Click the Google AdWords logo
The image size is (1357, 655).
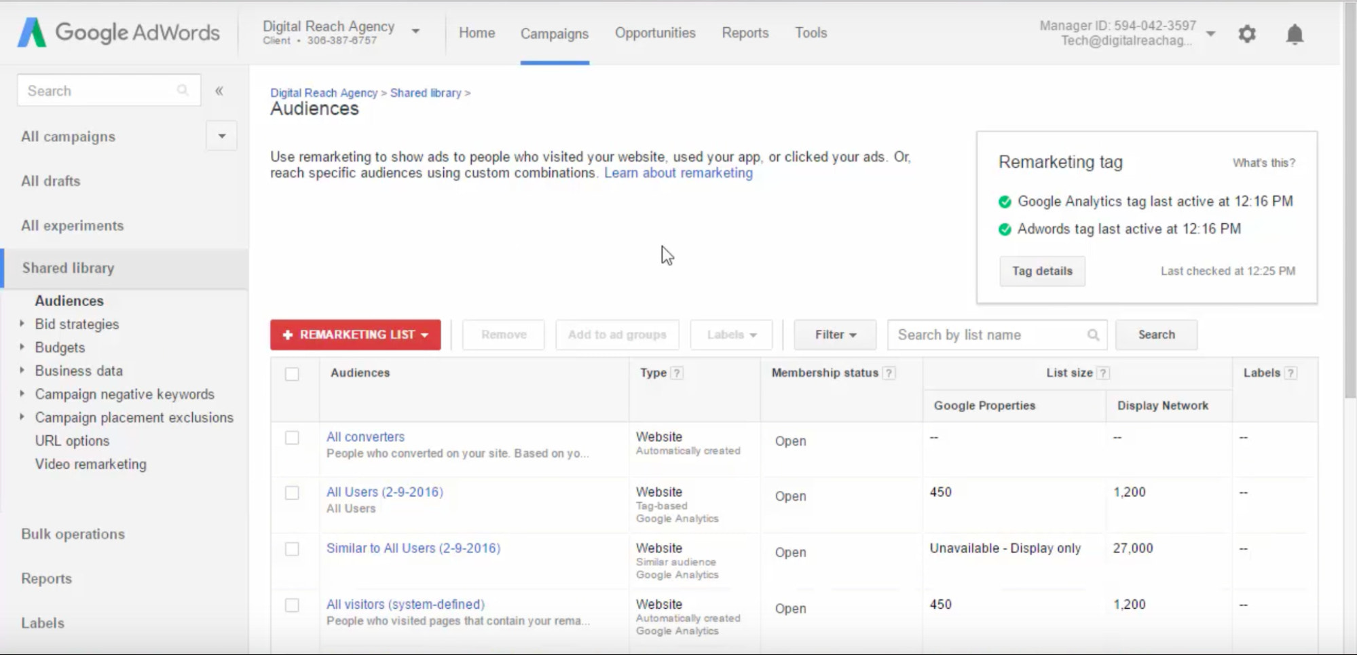pyautogui.click(x=119, y=33)
